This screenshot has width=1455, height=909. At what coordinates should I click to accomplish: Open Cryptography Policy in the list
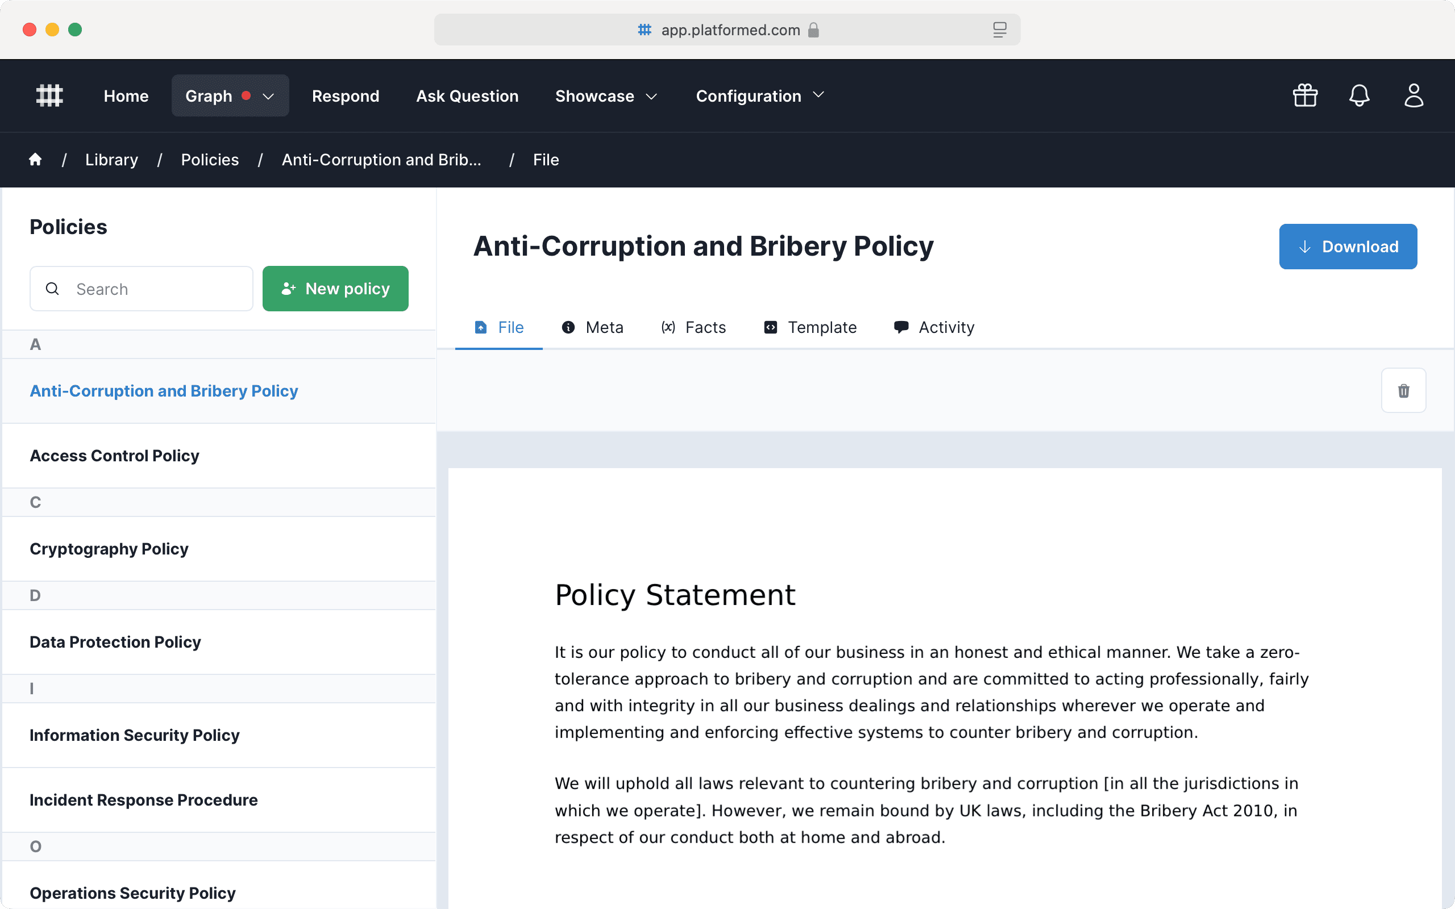point(109,549)
